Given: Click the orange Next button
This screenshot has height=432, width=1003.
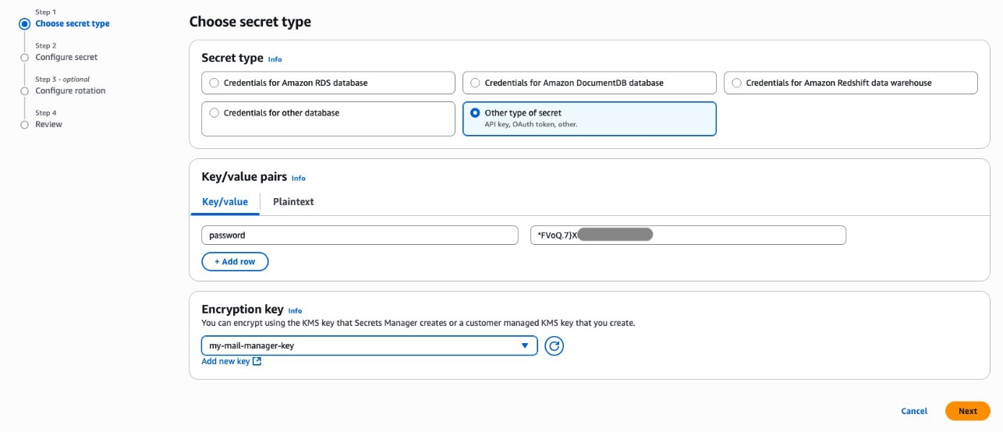Looking at the screenshot, I should [x=967, y=411].
